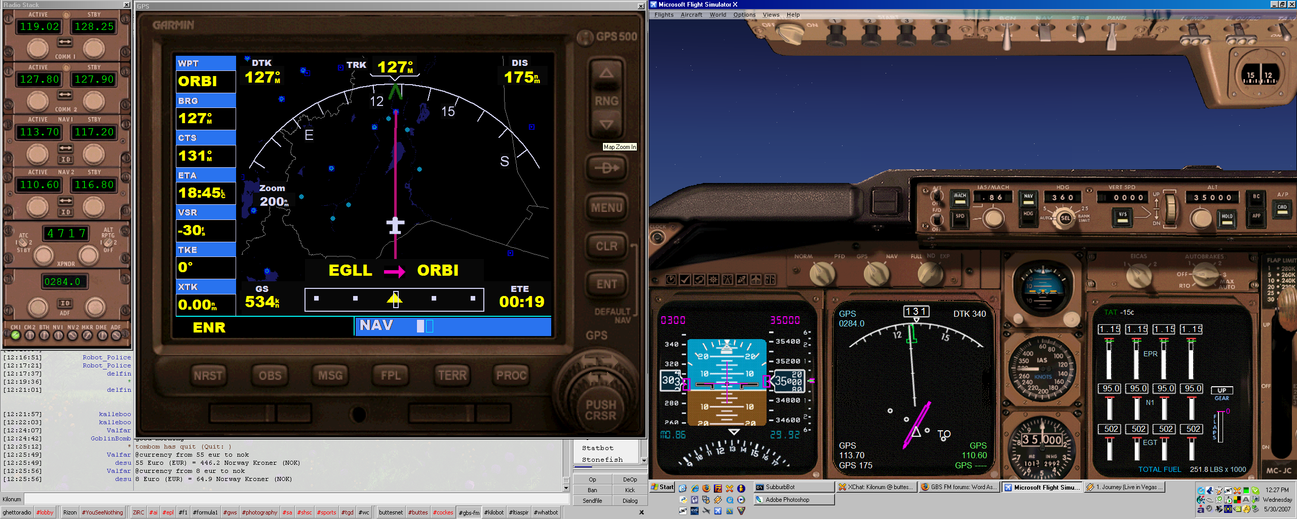Switch to the #gbs-fm channel tab
1297x519 pixels.
point(469,512)
